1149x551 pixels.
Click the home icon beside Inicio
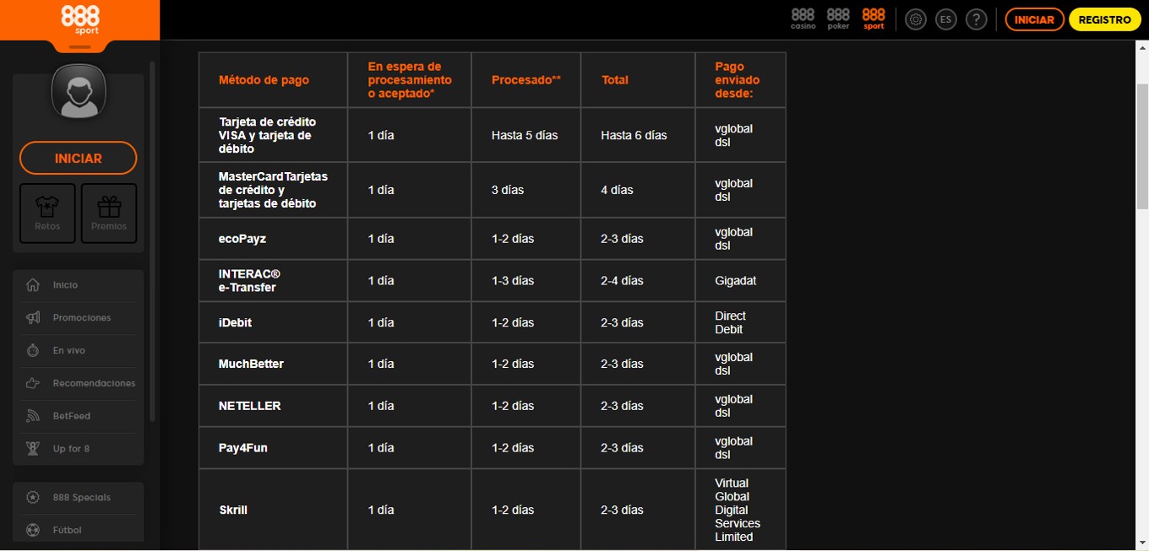[33, 284]
